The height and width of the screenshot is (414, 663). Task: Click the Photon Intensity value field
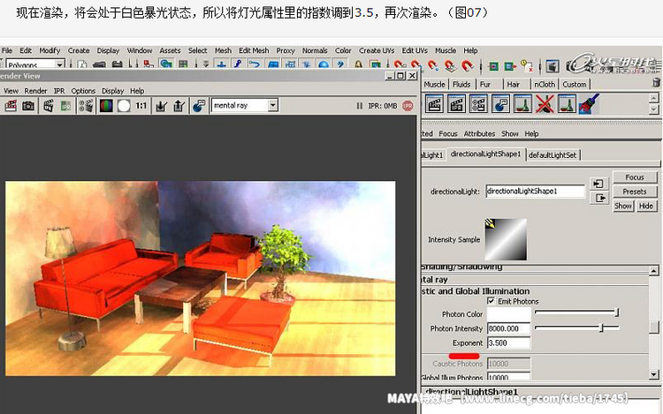[508, 328]
